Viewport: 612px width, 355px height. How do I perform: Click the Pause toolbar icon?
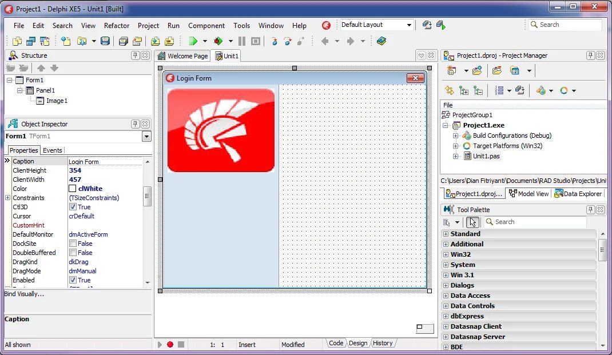241,41
